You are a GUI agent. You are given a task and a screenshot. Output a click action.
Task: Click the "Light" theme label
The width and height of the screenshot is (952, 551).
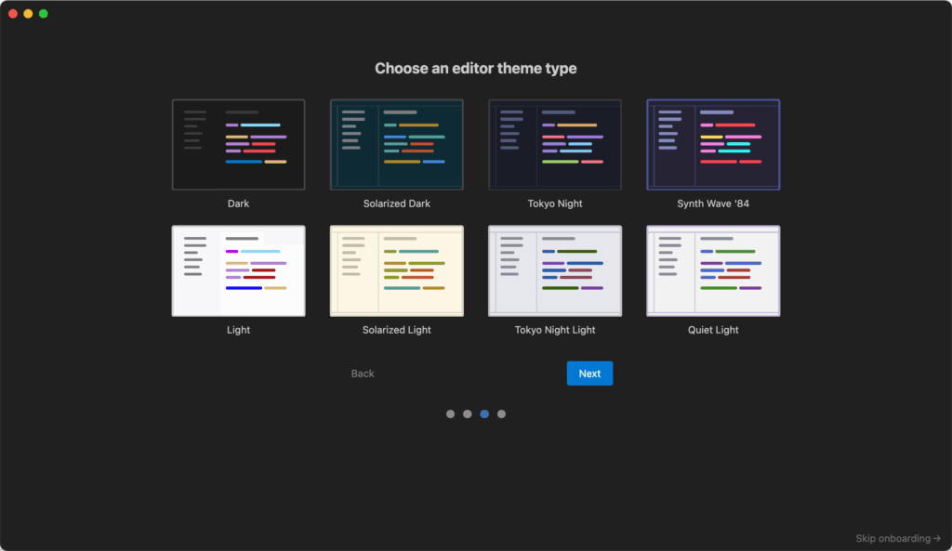(x=238, y=330)
